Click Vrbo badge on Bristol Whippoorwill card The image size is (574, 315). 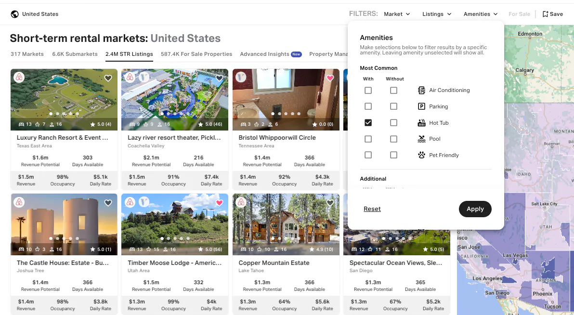(x=241, y=77)
